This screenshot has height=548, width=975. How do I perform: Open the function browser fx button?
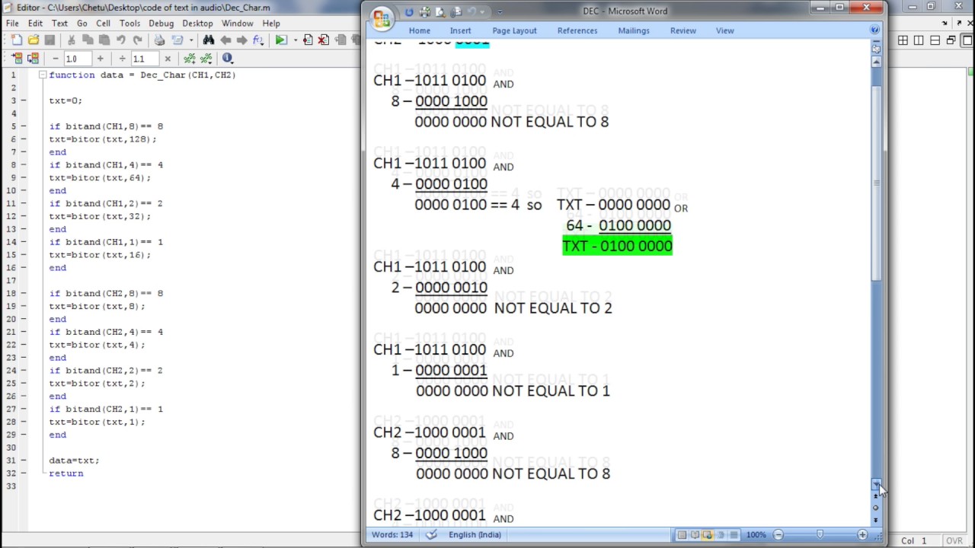pos(257,40)
